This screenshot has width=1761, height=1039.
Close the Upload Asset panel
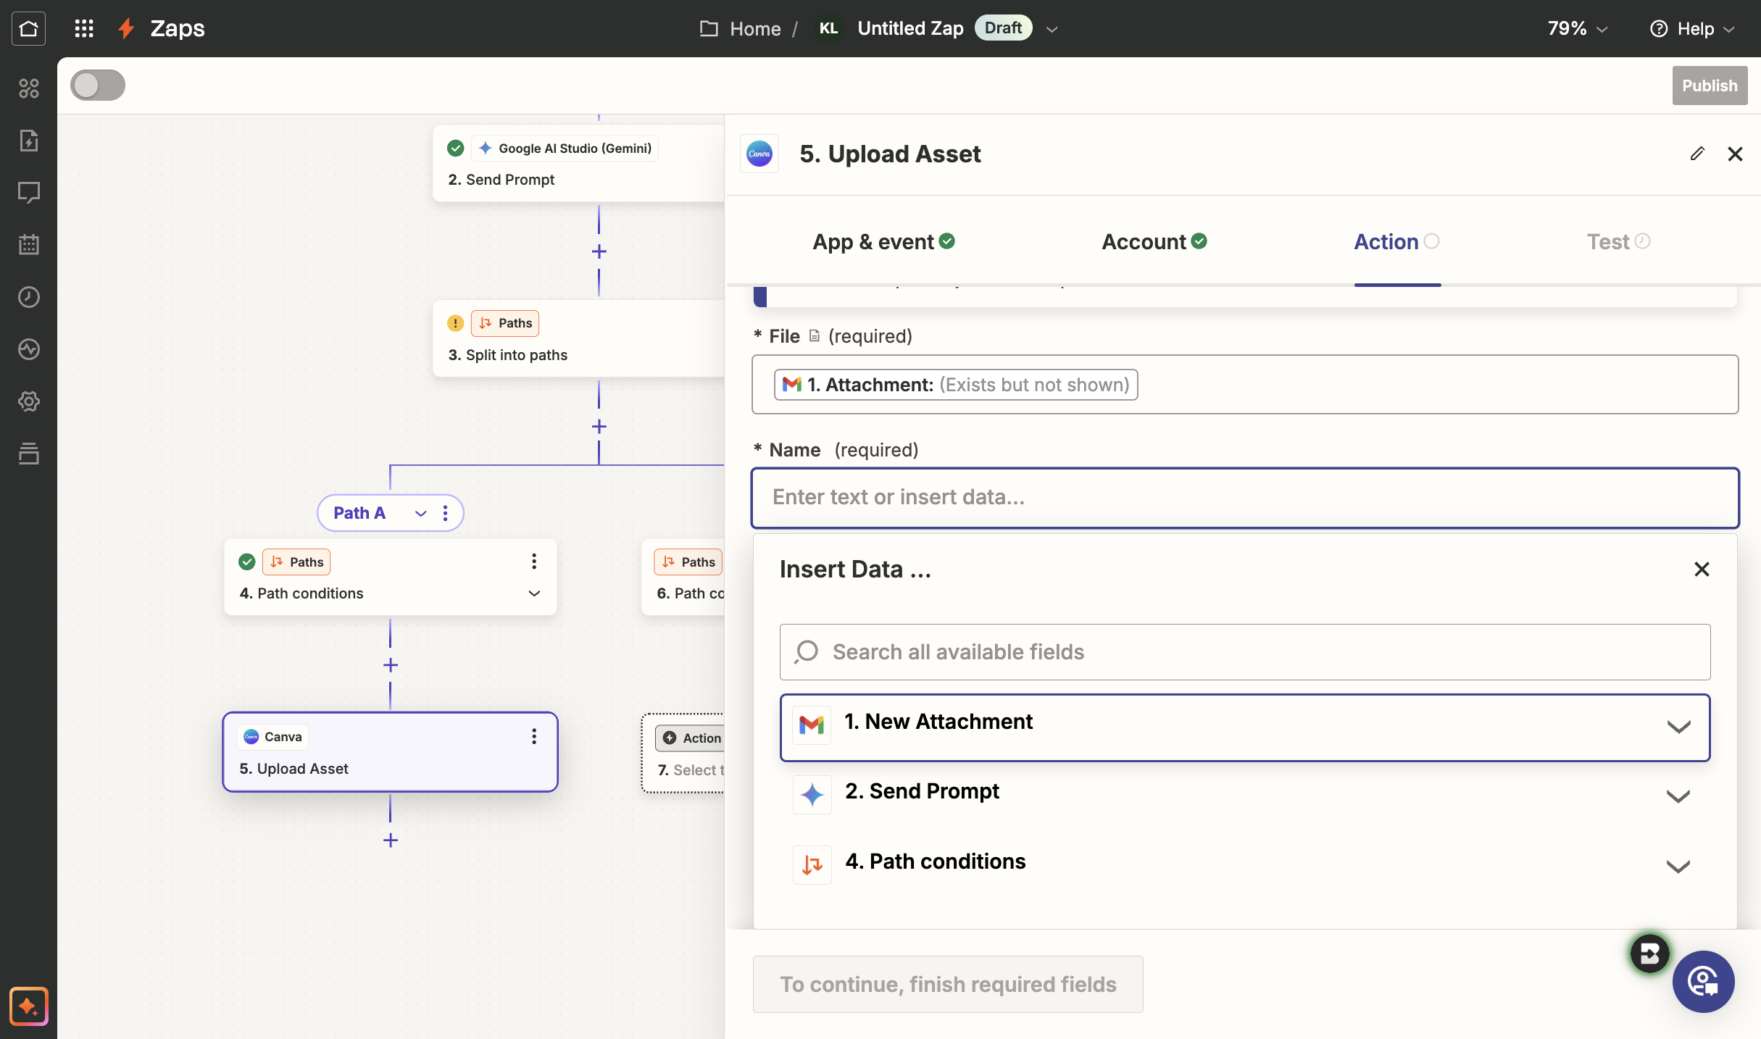click(1735, 154)
